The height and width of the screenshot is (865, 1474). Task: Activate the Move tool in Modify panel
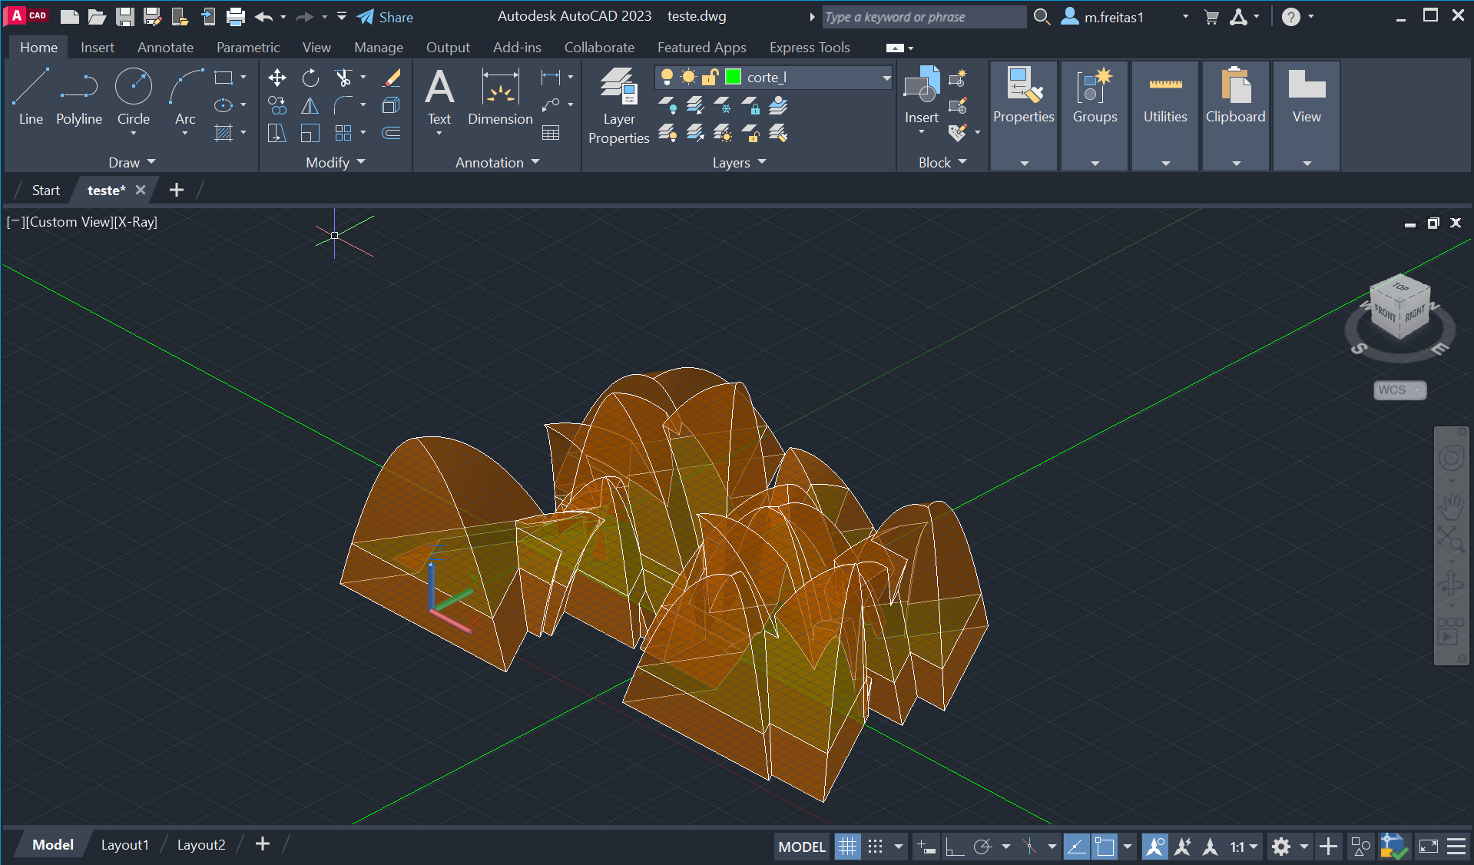[277, 78]
